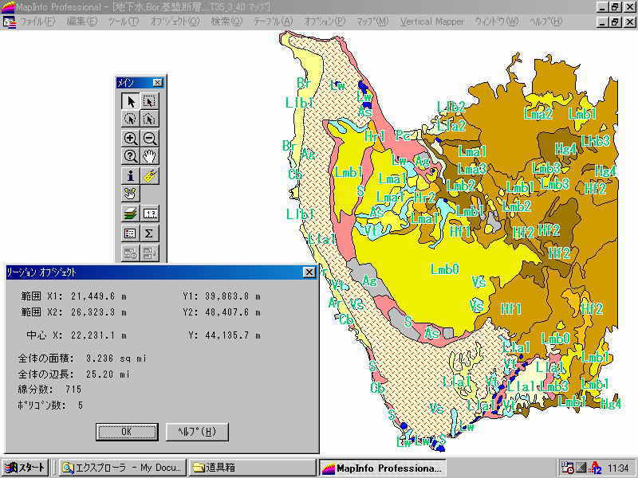Open Layer Control stacked-layers icon
The image size is (638, 478).
pos(130,214)
